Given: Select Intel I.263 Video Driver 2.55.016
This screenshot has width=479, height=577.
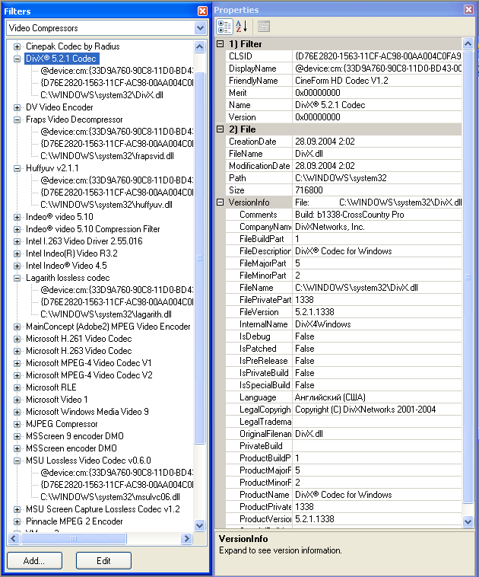Looking at the screenshot, I should coord(84,241).
